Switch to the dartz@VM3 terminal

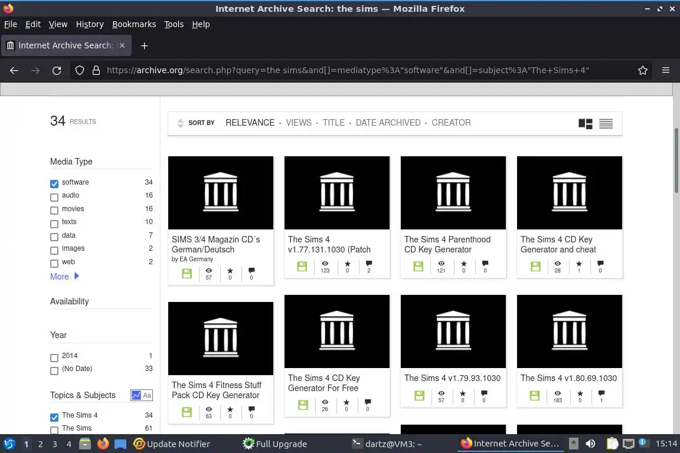(x=387, y=444)
